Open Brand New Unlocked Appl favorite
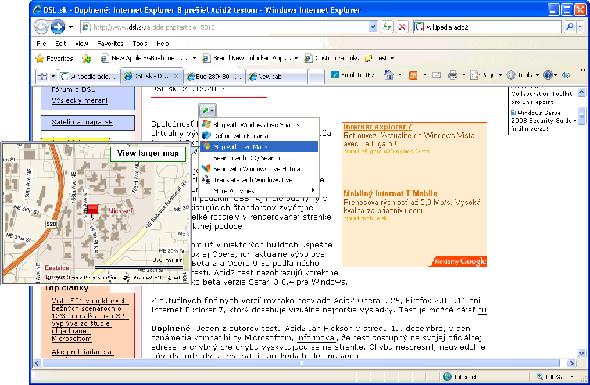Screen dimensions: 590x385 click(x=247, y=58)
